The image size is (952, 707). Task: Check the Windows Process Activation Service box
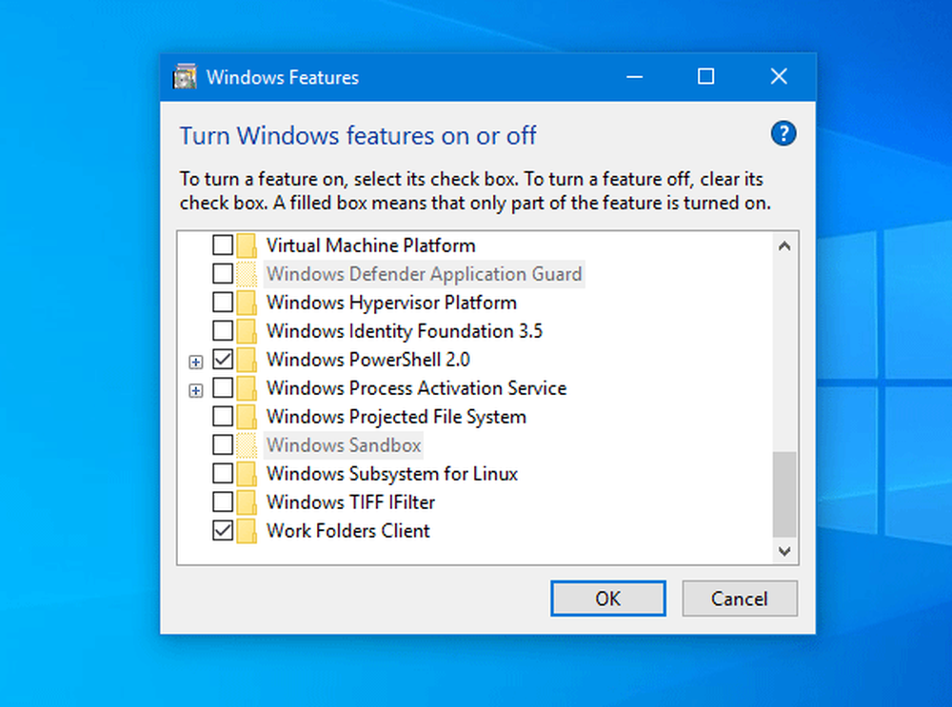click(x=223, y=388)
